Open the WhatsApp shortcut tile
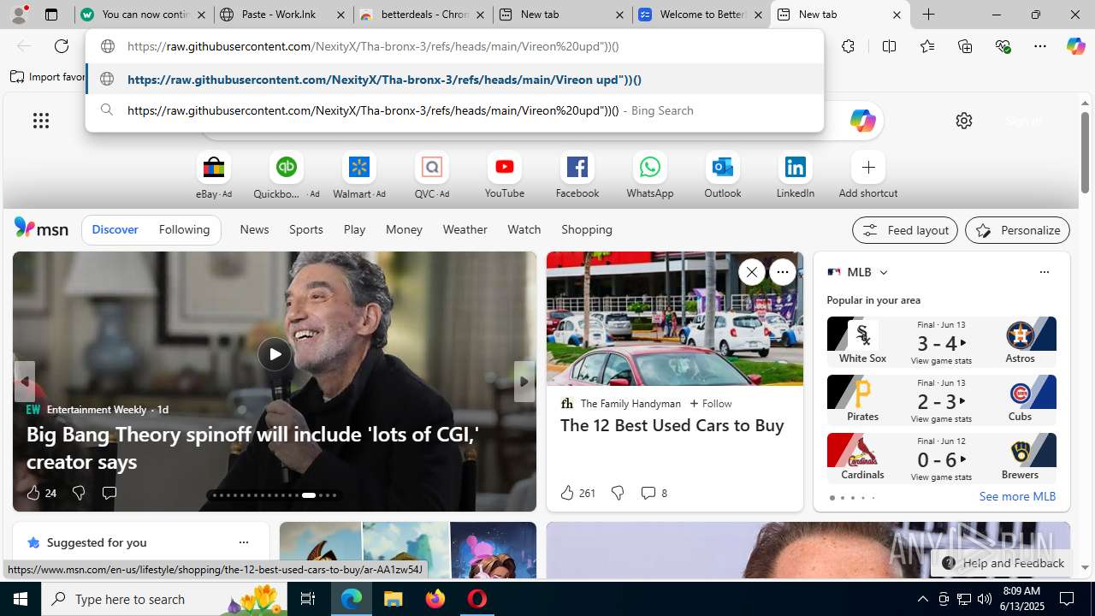The width and height of the screenshot is (1095, 616). click(x=650, y=176)
